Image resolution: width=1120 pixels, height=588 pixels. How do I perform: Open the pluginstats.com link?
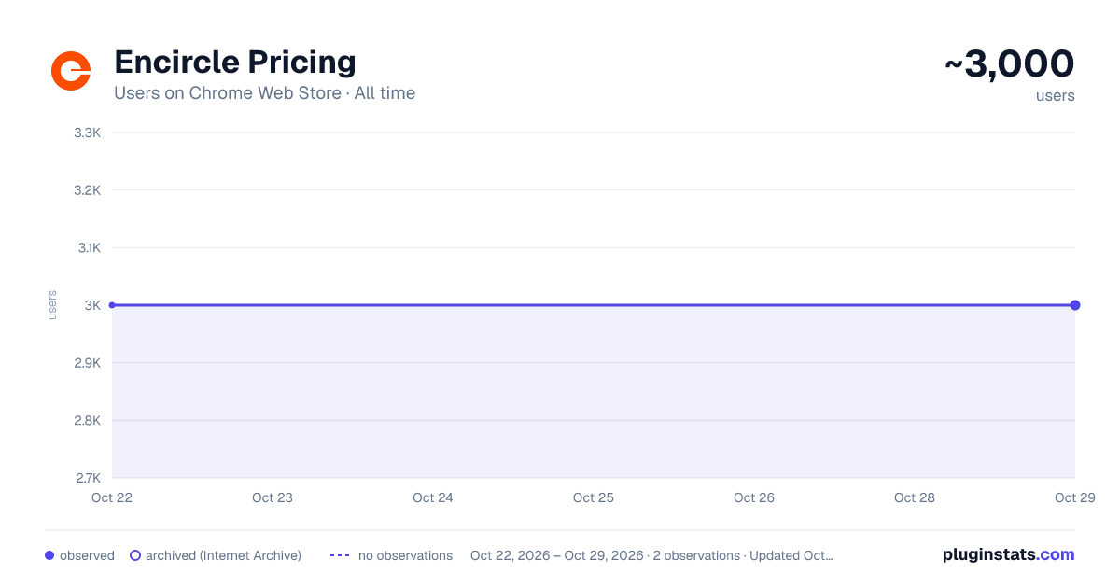pyautogui.click(x=1009, y=554)
